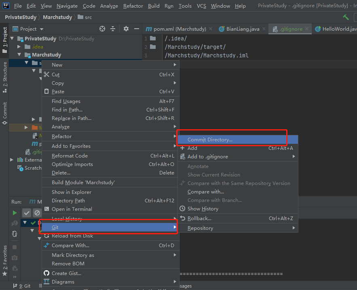Click the stop square icon in Run panel
This screenshot has width=357, height=290.
point(15,247)
